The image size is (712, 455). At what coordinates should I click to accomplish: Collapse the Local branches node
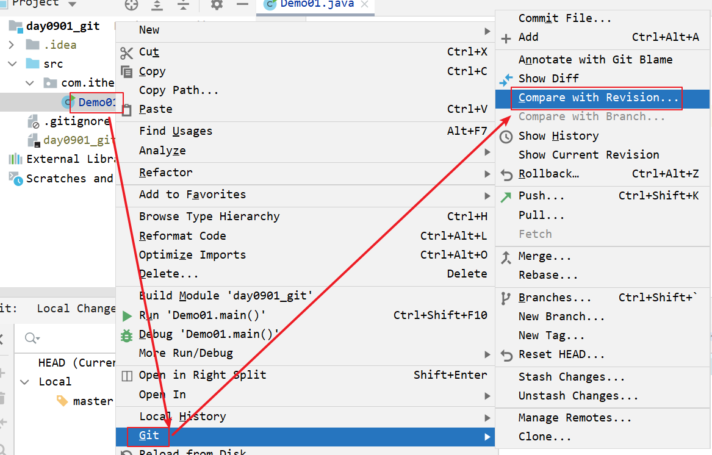pos(24,382)
